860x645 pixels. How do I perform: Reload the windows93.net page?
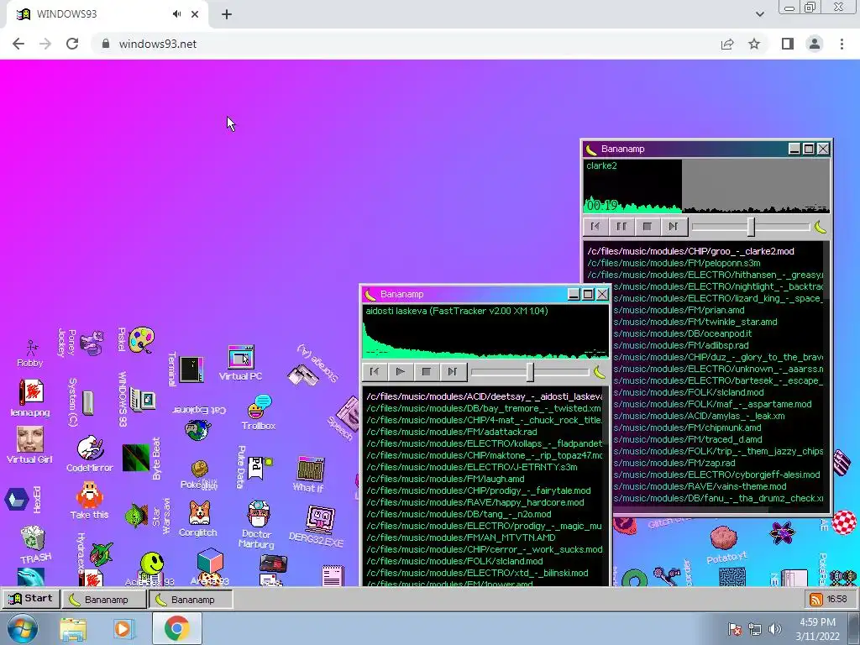coord(72,44)
